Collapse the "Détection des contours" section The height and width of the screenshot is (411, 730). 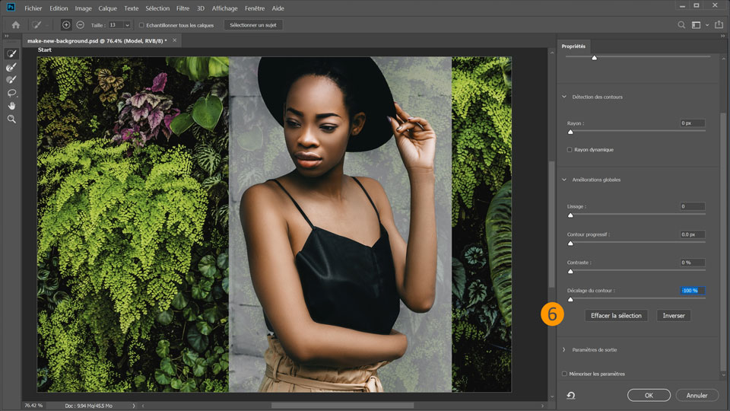tap(563, 97)
